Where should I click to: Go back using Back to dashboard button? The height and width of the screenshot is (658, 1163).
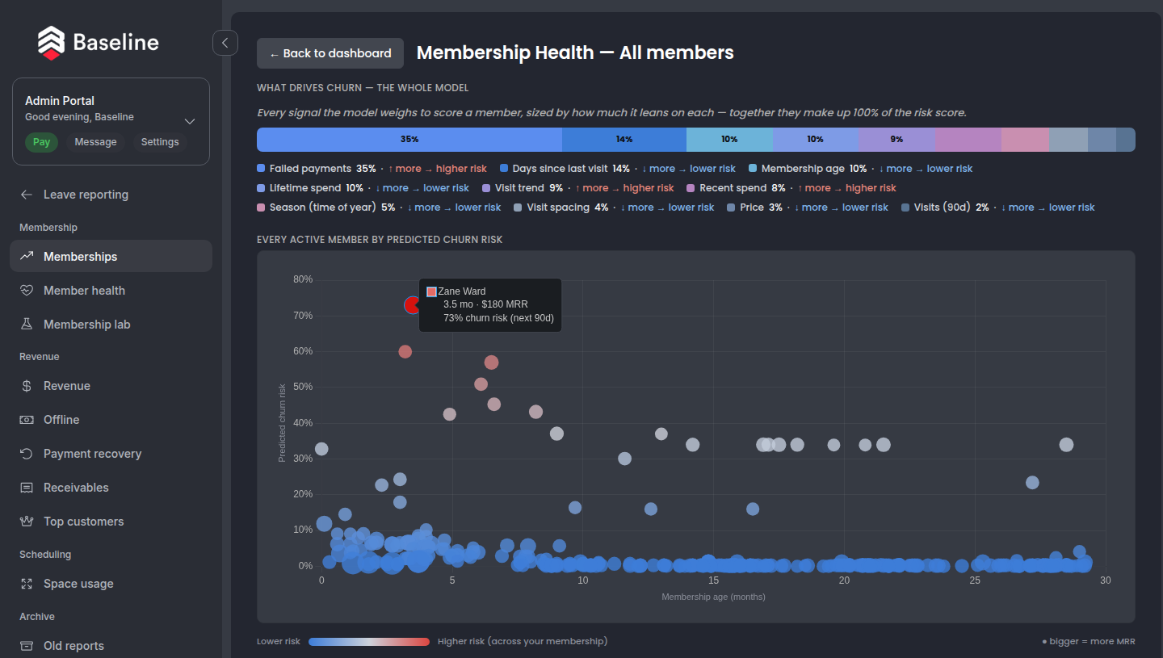point(330,53)
